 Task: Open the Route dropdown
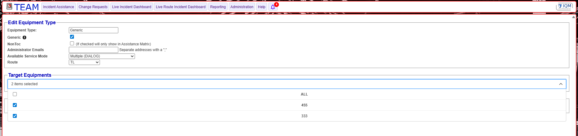[x=84, y=62]
